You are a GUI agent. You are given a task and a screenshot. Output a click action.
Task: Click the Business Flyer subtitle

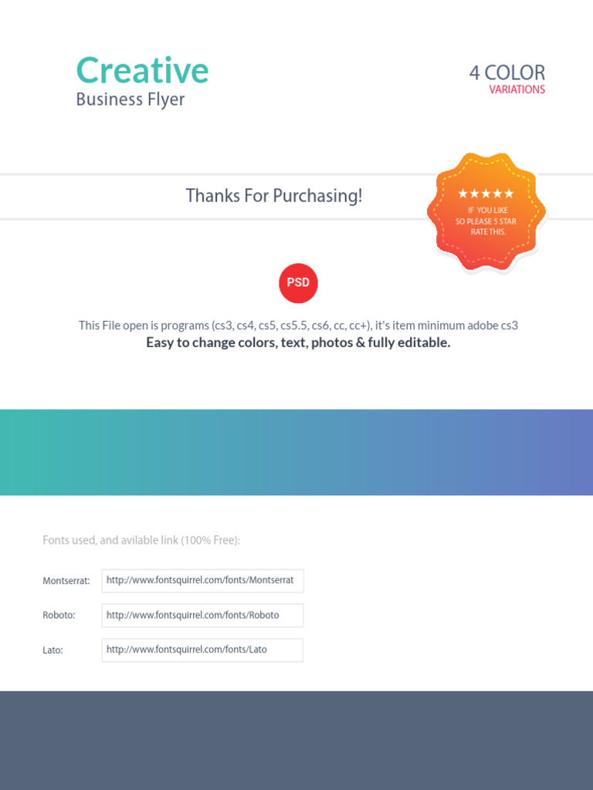(x=130, y=100)
